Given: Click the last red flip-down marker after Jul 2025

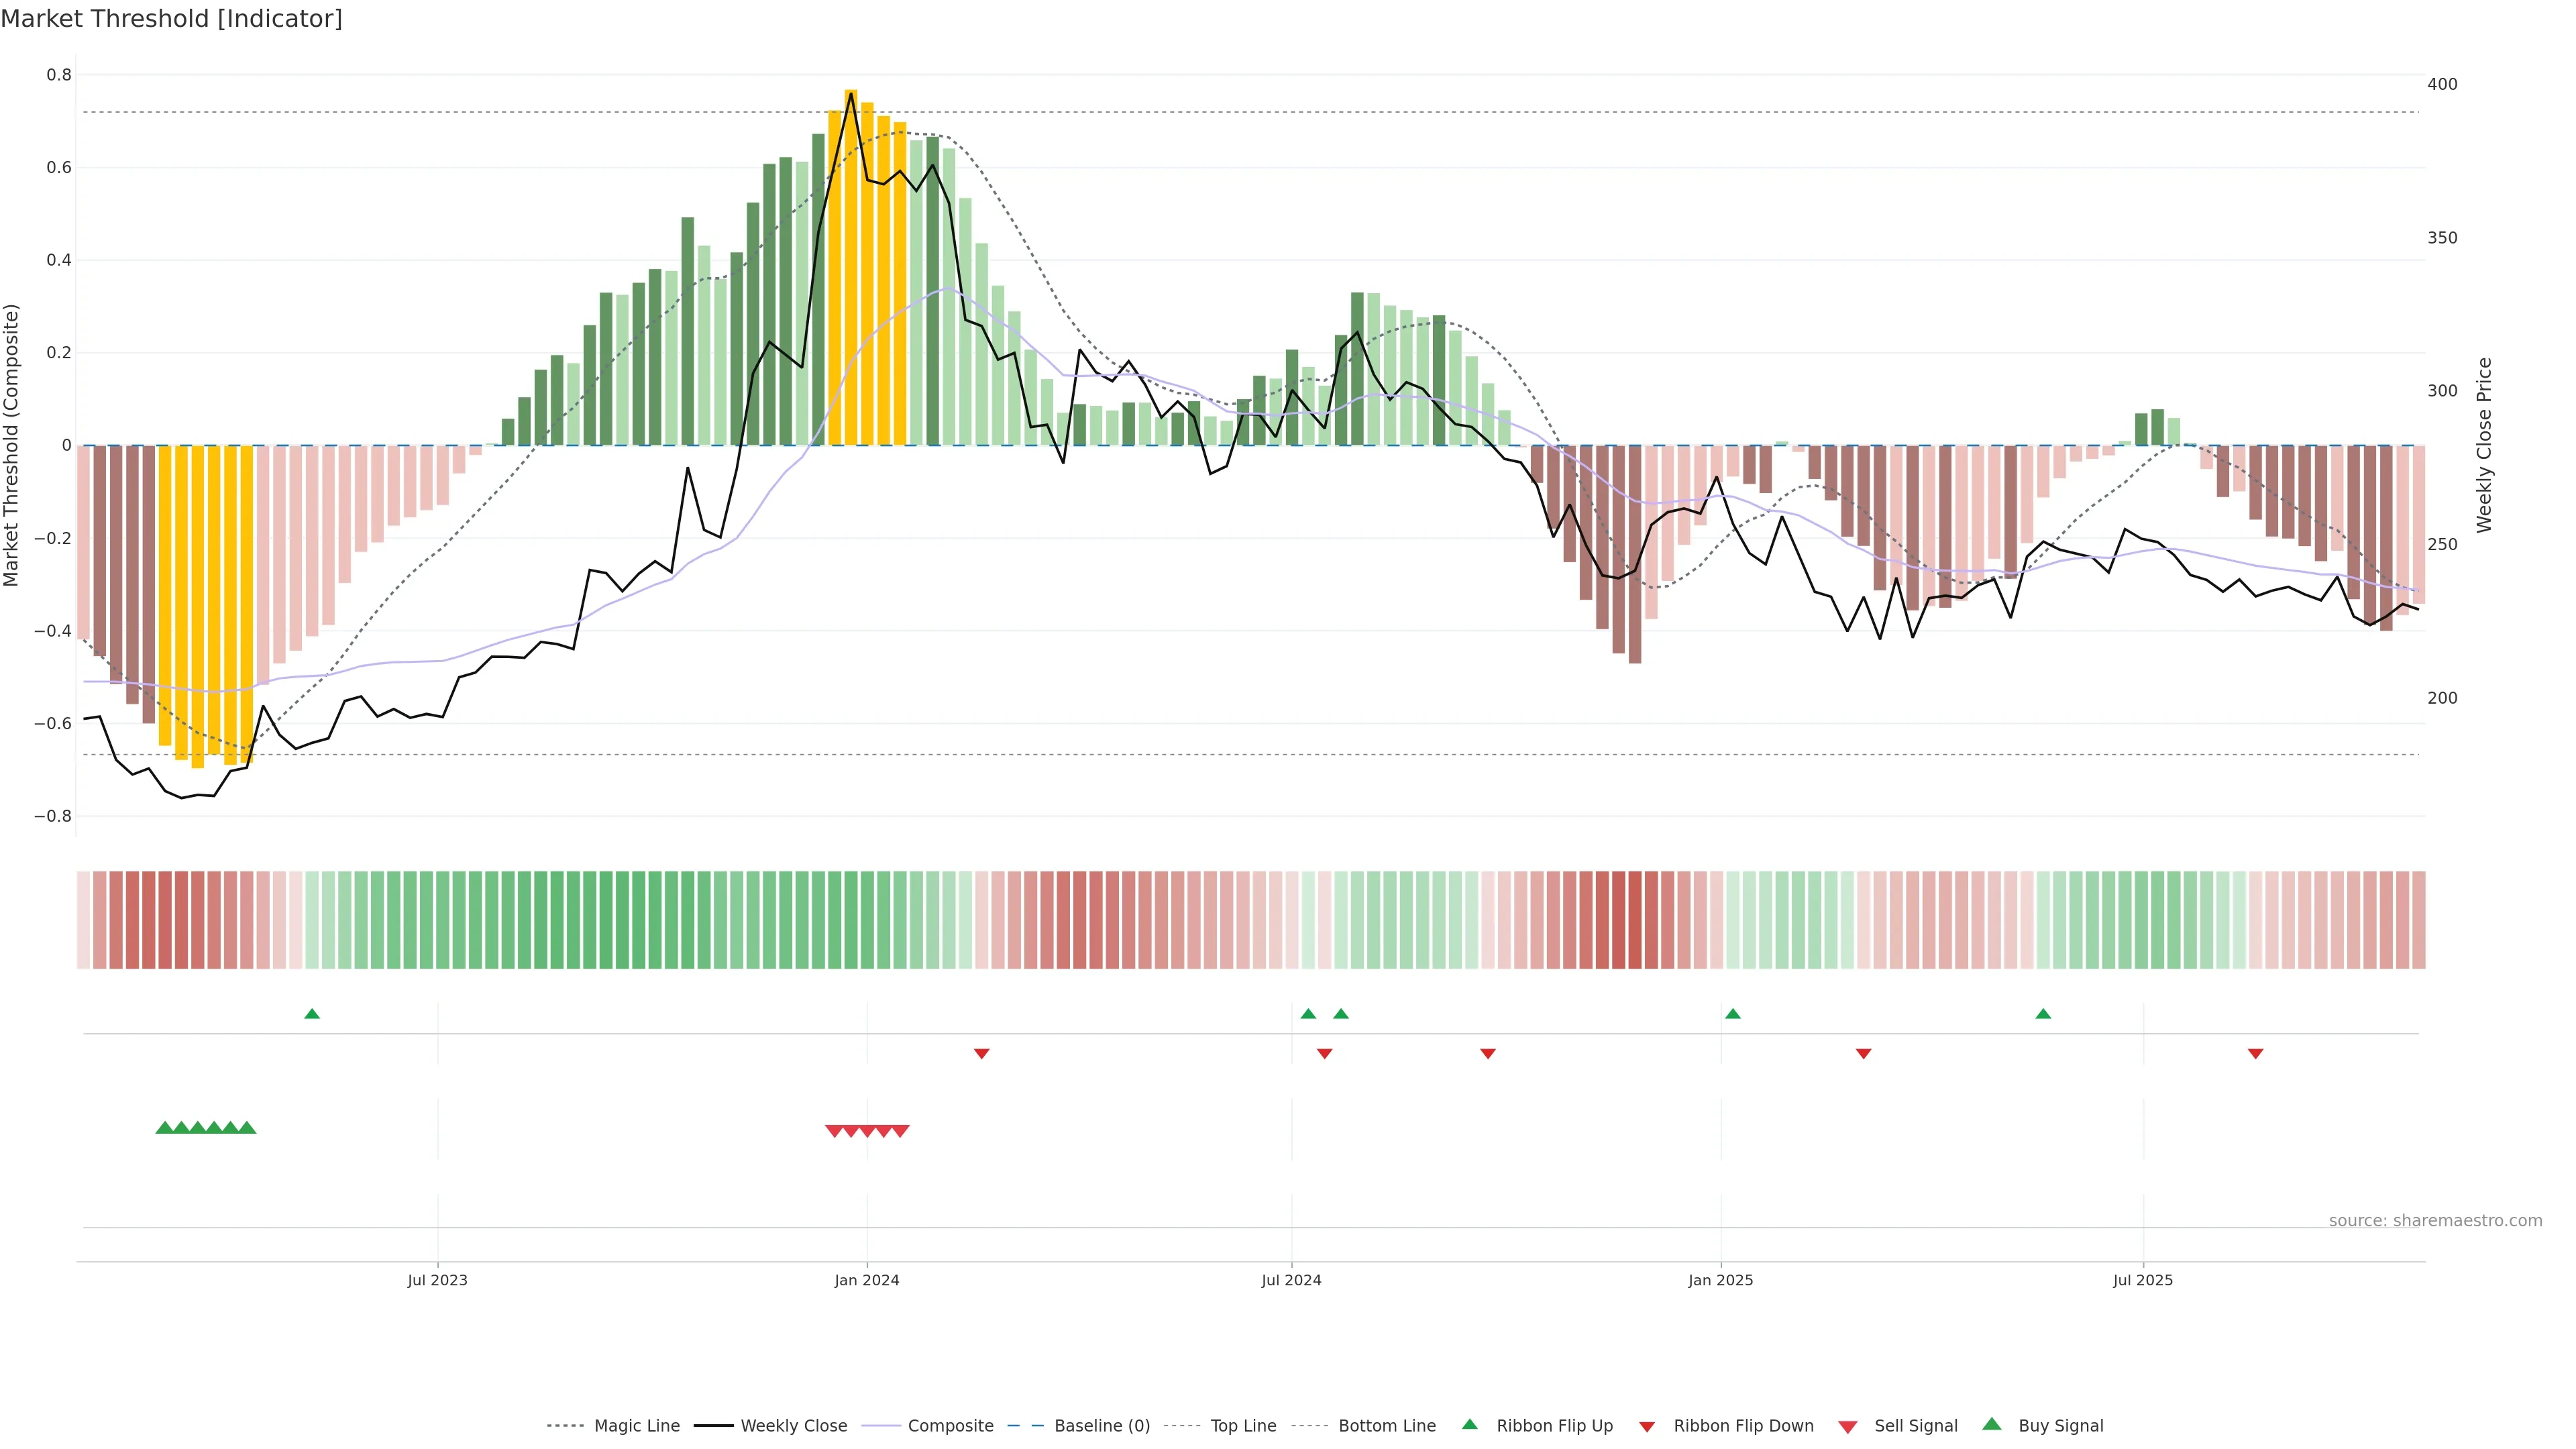Looking at the screenshot, I should pos(2256,1053).
